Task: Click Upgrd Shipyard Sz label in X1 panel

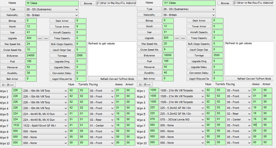Action: coord(199,79)
